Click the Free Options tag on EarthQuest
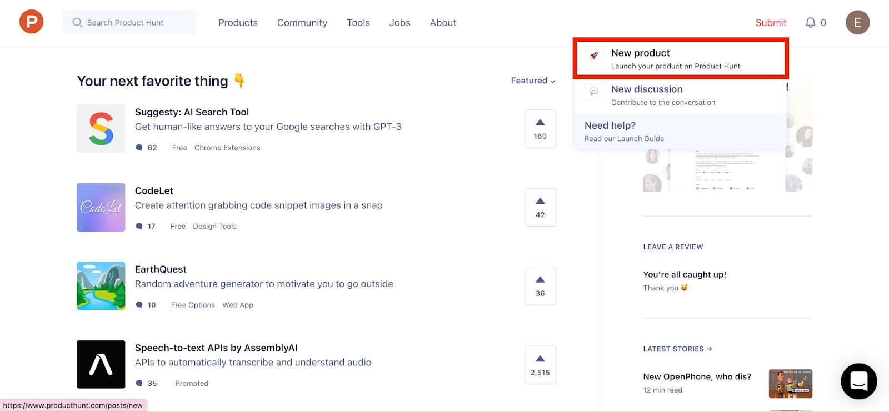Screen dimensions: 889x412 (x=193, y=305)
